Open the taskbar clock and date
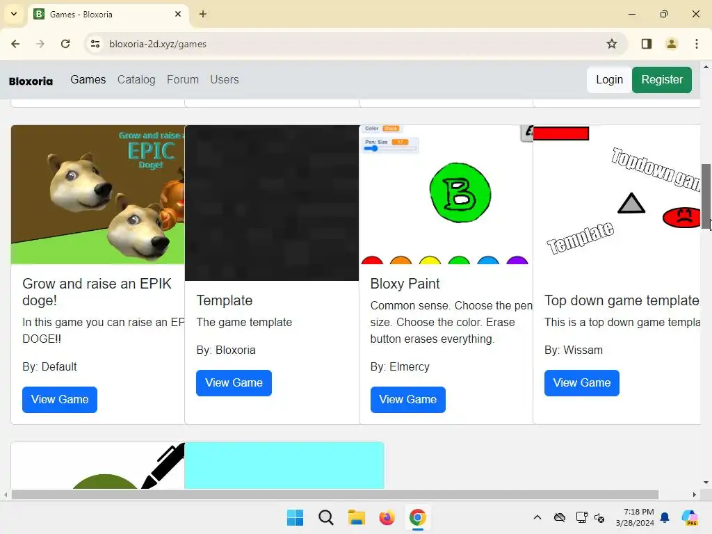 coord(635,517)
